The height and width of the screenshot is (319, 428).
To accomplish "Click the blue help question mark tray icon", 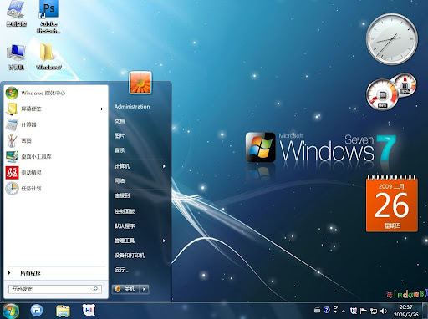I will (x=327, y=310).
